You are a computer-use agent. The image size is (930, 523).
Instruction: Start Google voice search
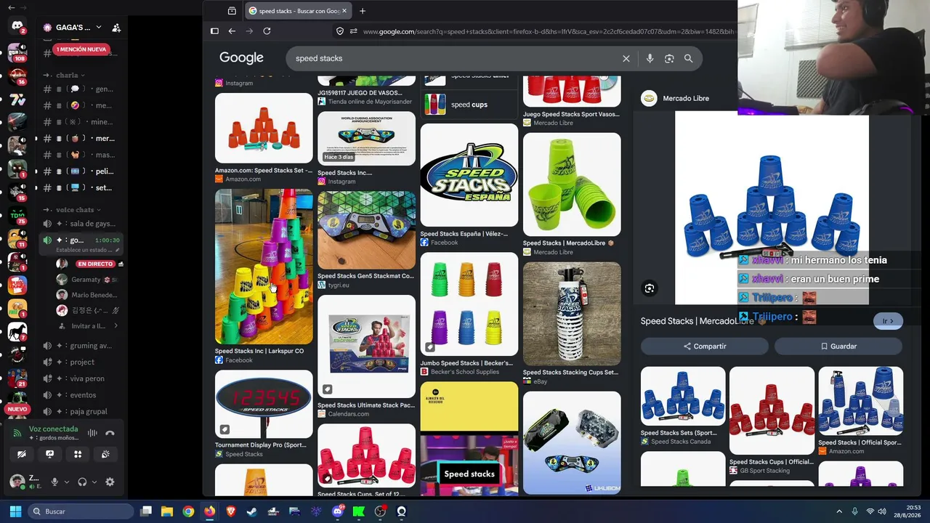(650, 59)
